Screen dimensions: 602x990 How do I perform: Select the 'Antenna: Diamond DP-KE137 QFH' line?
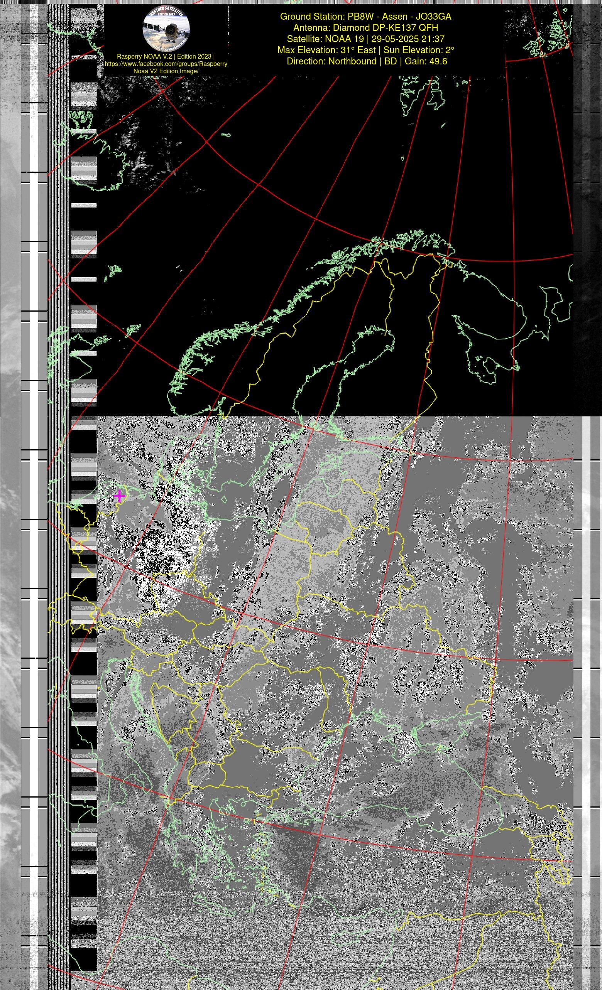click(x=365, y=28)
